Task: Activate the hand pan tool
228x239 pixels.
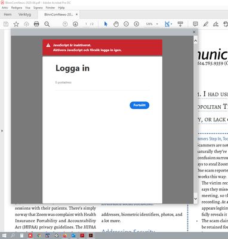Action: (x=116, y=24)
